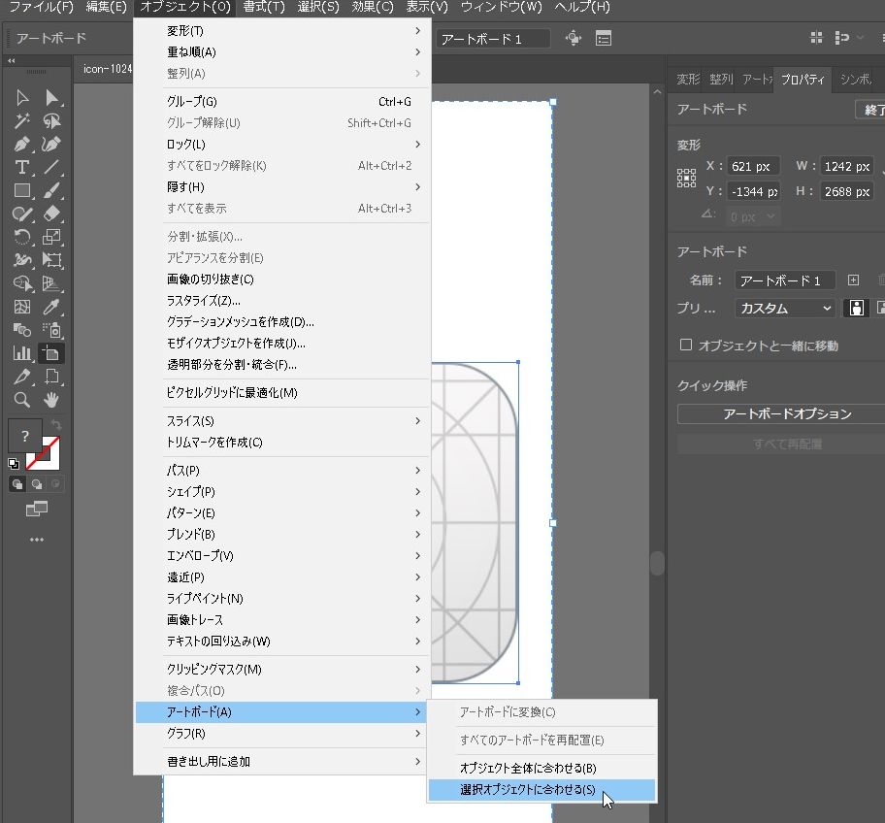
Task: Enable オブジェクトと一緒に移動 checkbox
Action: pos(686,346)
